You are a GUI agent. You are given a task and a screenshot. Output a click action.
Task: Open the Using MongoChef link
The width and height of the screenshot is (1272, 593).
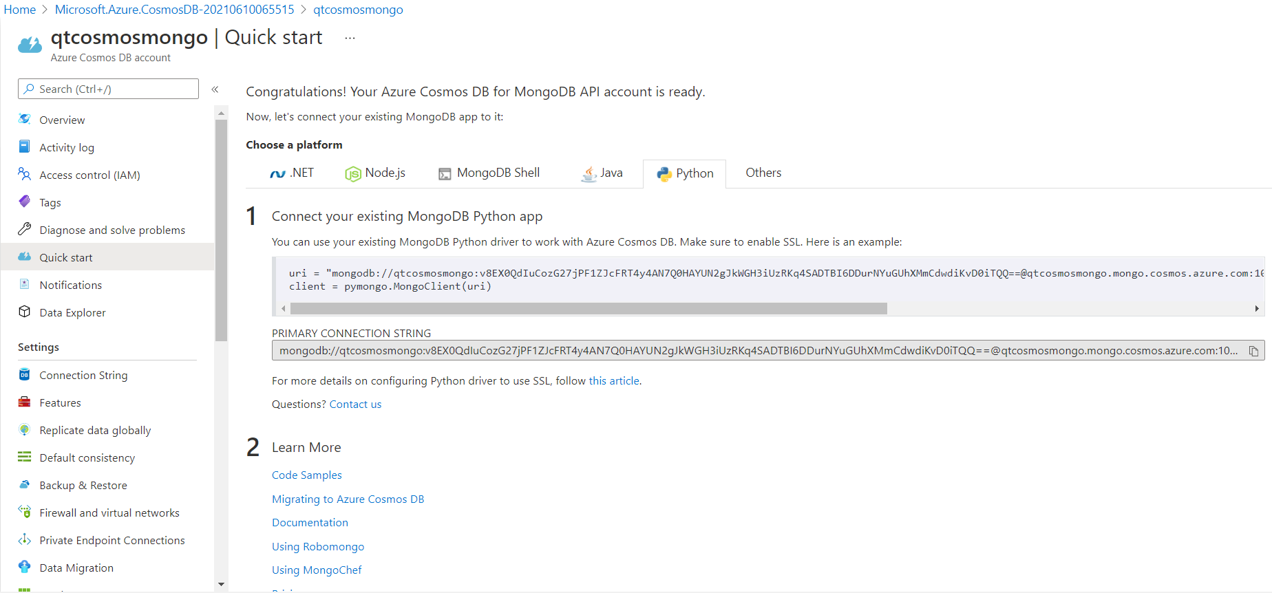point(317,570)
